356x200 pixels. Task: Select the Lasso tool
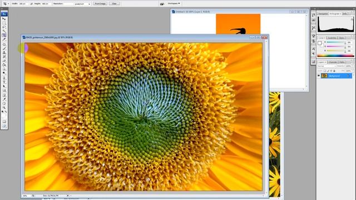point(4,27)
